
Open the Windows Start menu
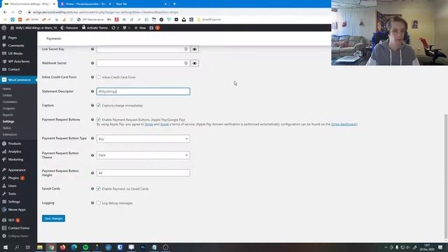pyautogui.click(x=6, y=247)
